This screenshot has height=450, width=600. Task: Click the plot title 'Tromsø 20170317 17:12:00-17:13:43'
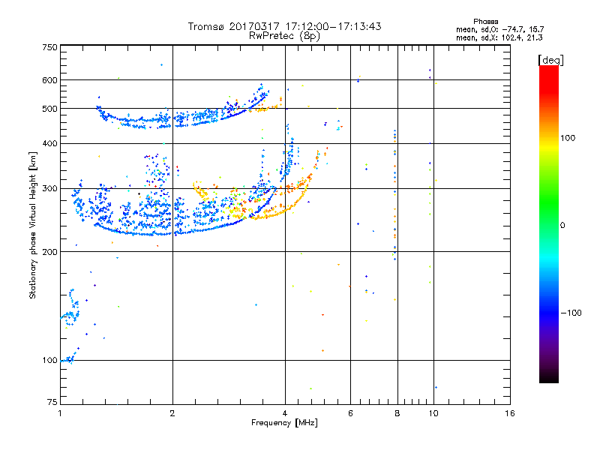coord(284,26)
